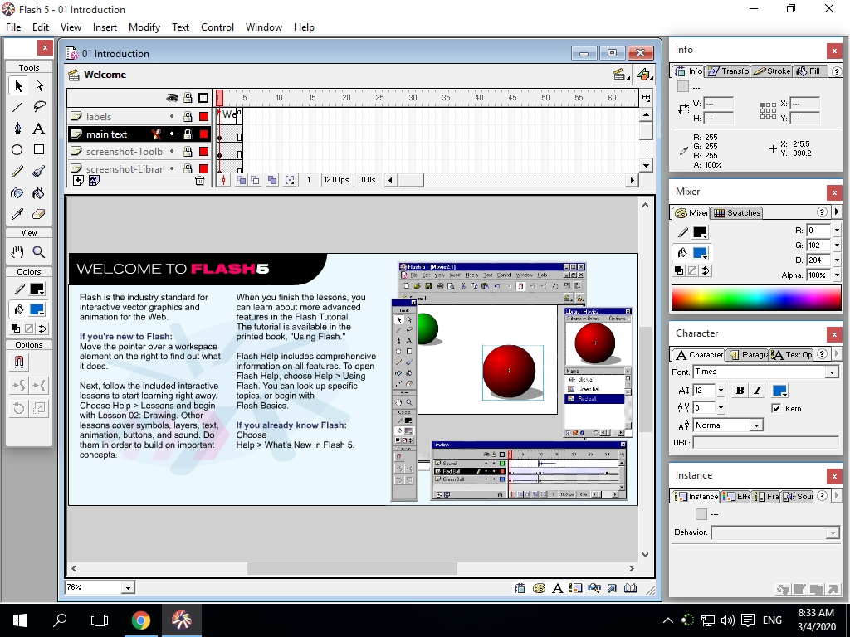Click the Swap Colors button in Tools
This screenshot has width=850, height=637.
click(x=42, y=328)
